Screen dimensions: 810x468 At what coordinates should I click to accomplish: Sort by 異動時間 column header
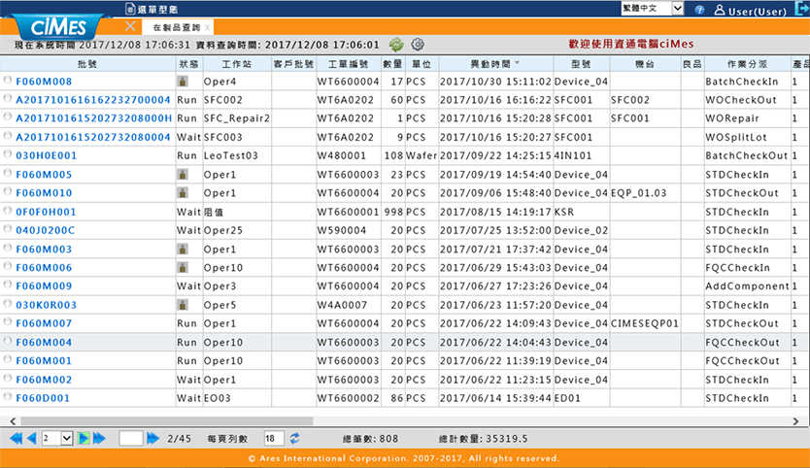point(495,63)
